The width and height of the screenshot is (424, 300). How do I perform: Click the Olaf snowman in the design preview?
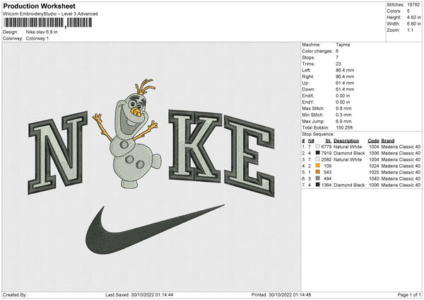point(127,134)
